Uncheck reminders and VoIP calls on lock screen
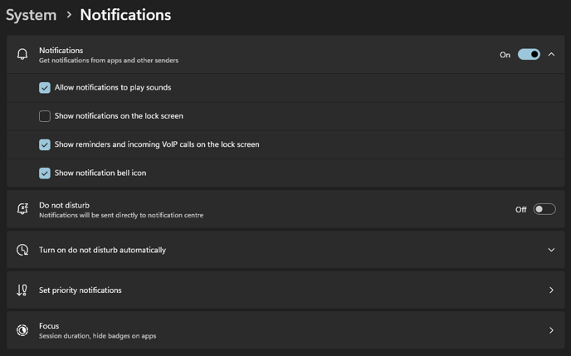 (45, 144)
